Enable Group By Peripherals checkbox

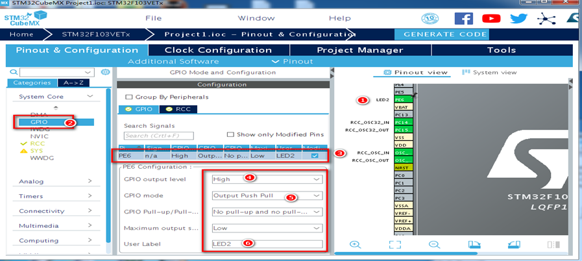129,97
